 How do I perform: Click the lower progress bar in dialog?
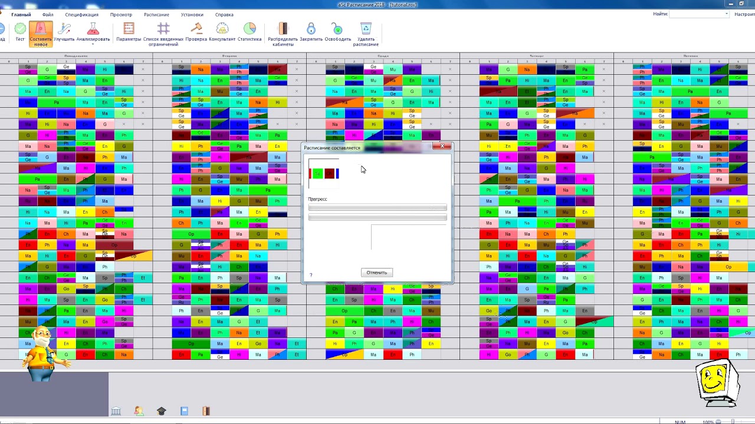(x=377, y=217)
